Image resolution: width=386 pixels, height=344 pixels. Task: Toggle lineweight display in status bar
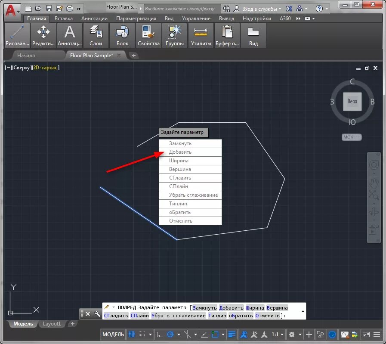click(232, 335)
